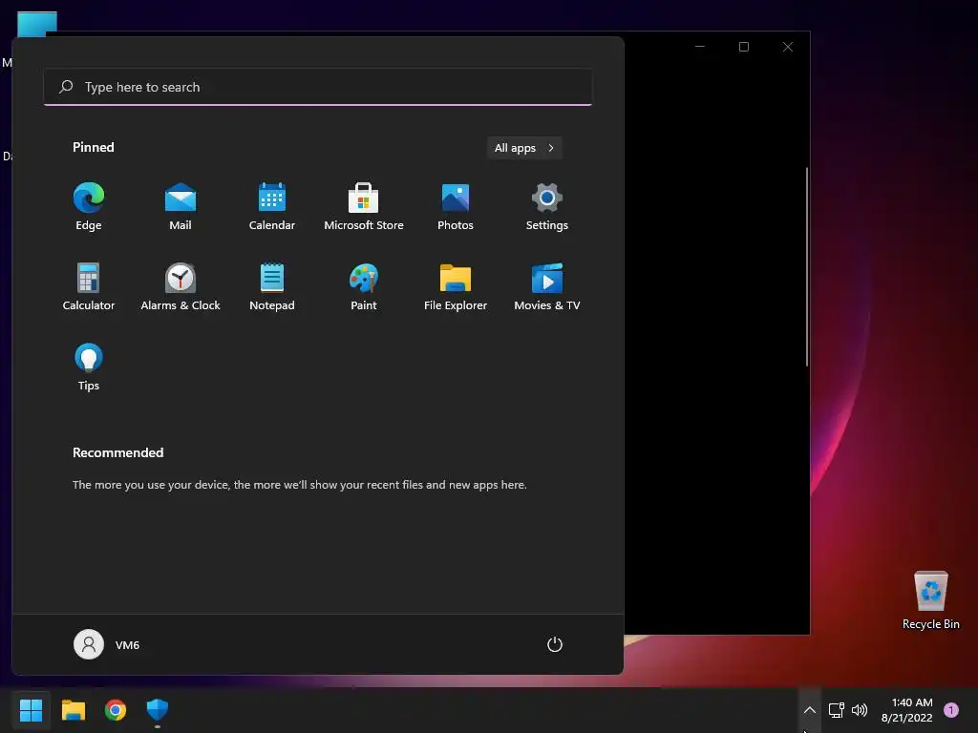This screenshot has width=978, height=733.
Task: Launch the Mail app
Action: pyautogui.click(x=181, y=207)
